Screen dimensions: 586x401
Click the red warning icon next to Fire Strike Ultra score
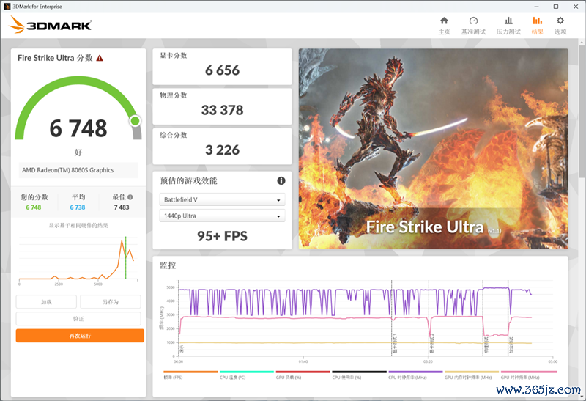click(x=100, y=58)
